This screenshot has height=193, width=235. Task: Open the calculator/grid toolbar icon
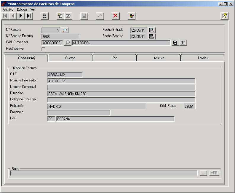coord(44,16)
